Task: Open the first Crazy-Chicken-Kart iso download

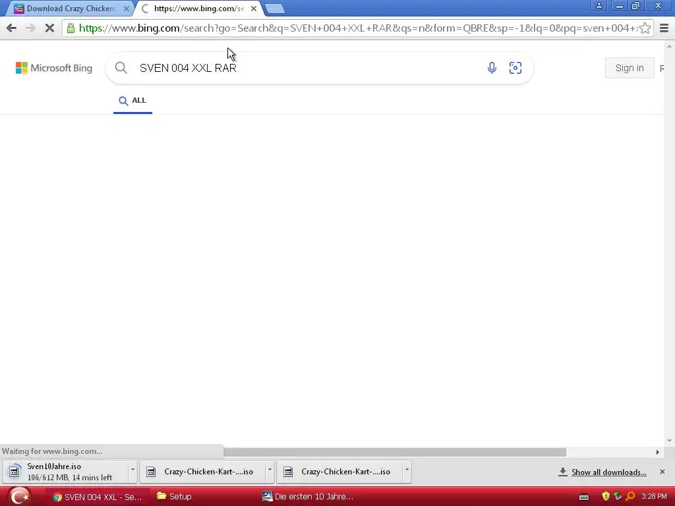Action: [202, 472]
